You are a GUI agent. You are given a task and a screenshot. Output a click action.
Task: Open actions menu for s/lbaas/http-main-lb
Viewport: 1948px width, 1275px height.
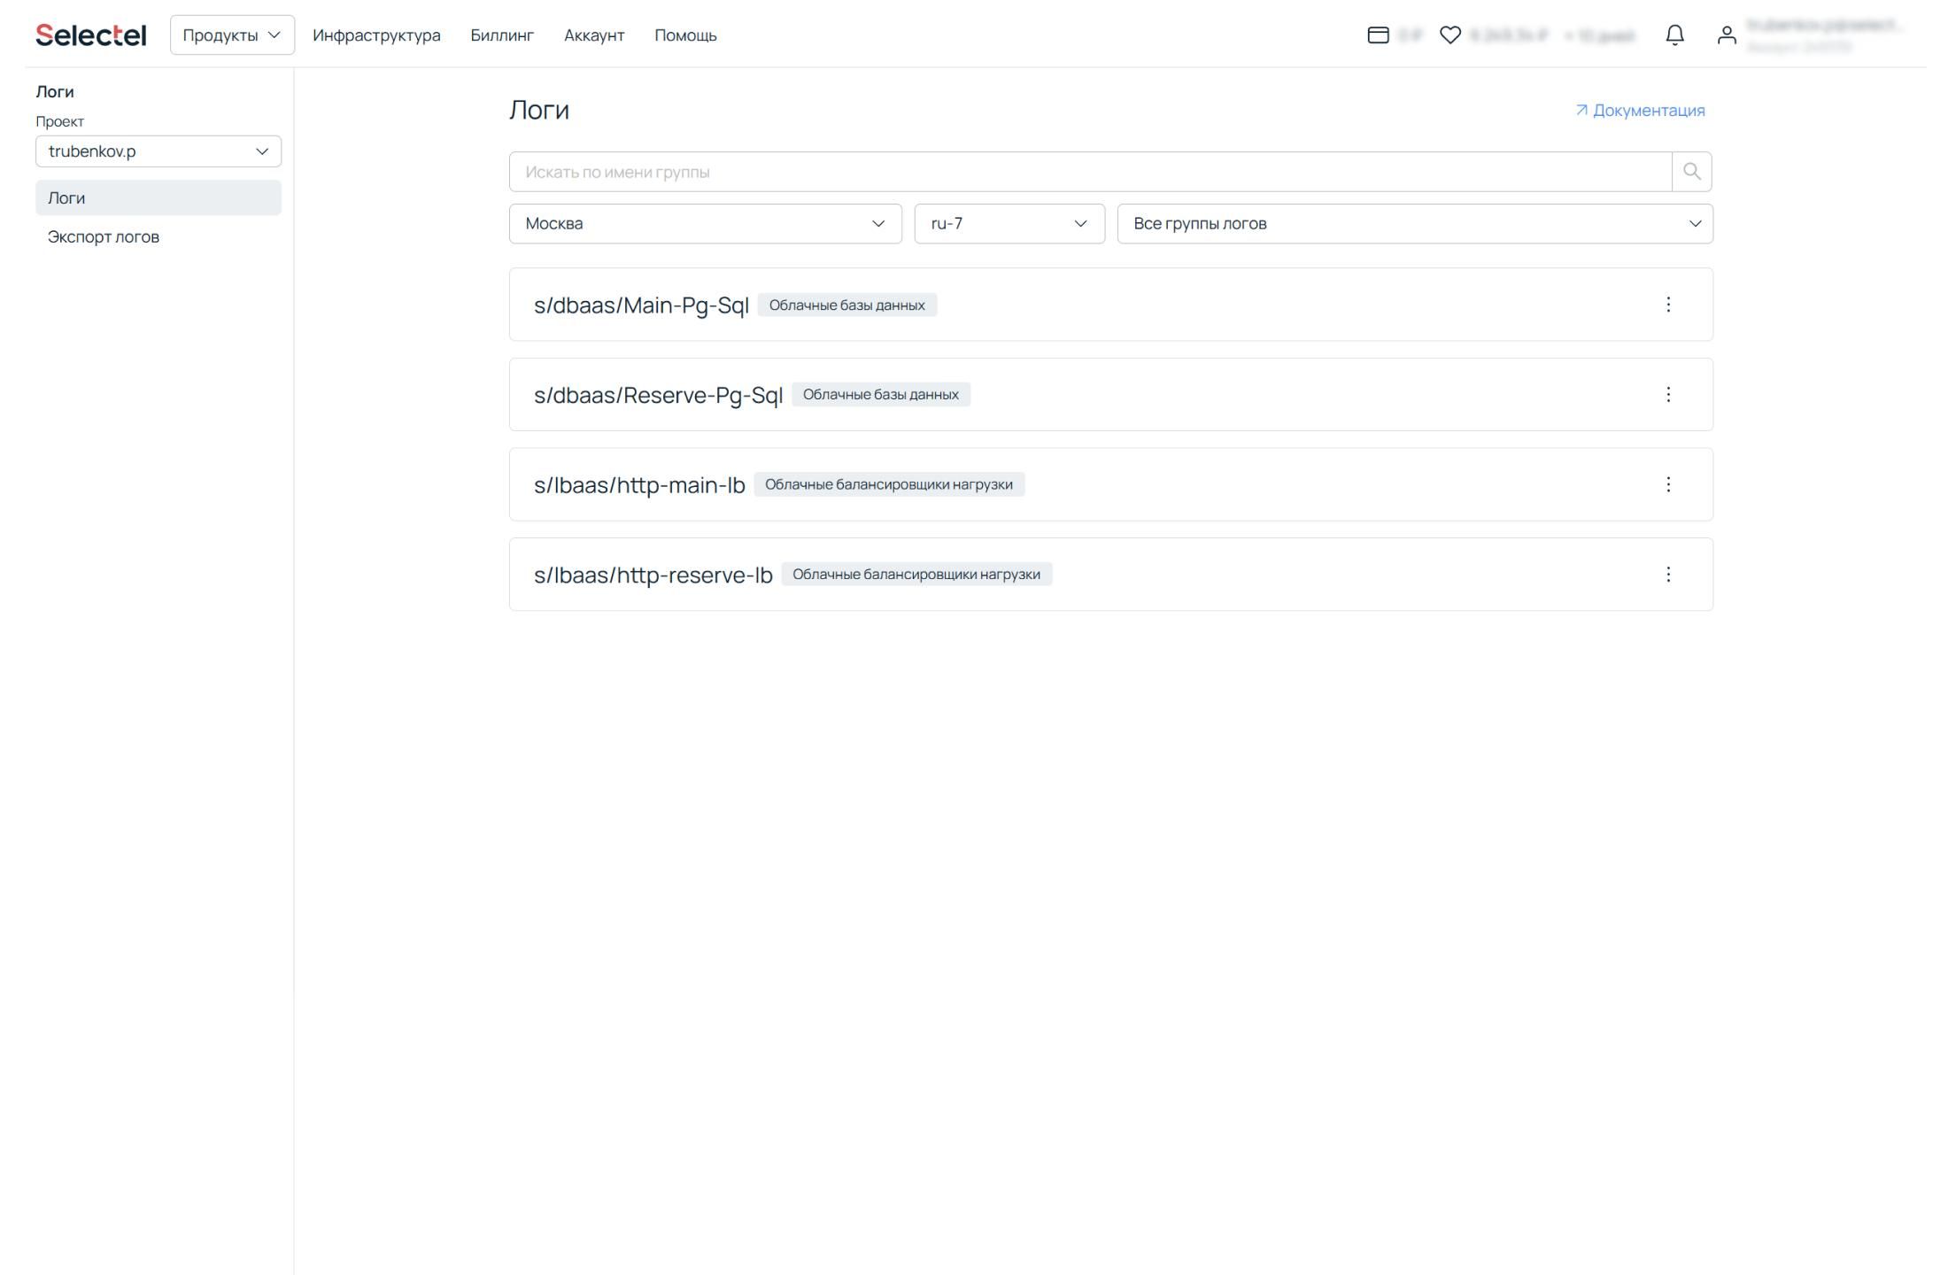[x=1668, y=484]
